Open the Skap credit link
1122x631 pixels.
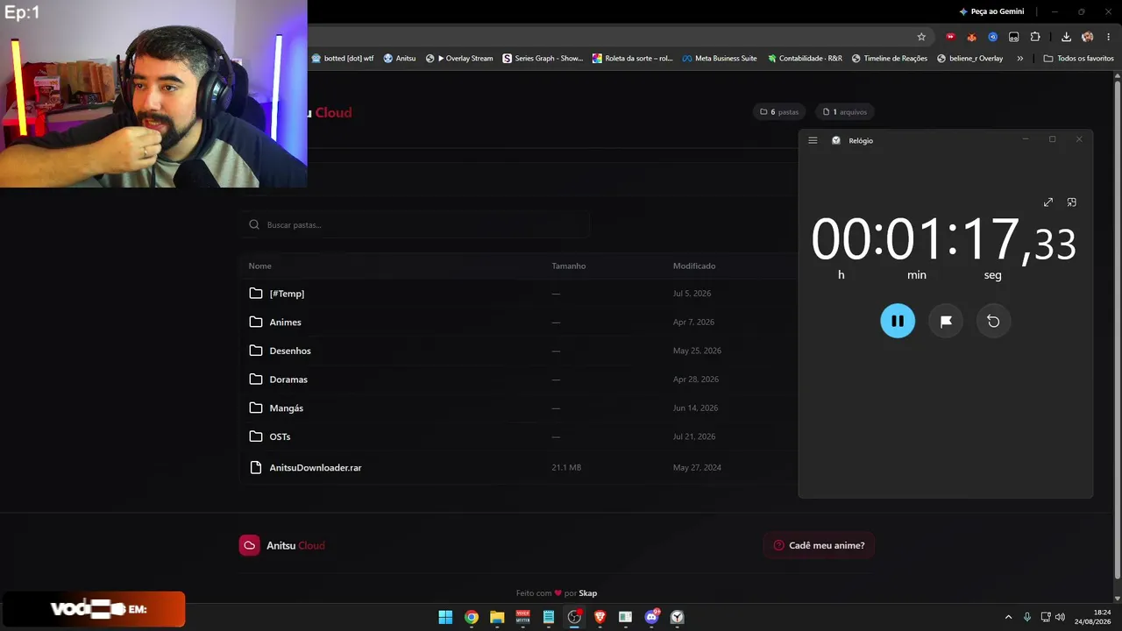point(587,593)
